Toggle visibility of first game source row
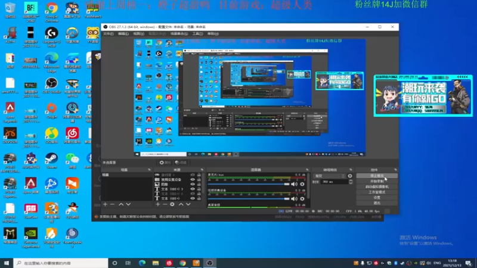Screen dimensions: 477x268 click(193, 174)
